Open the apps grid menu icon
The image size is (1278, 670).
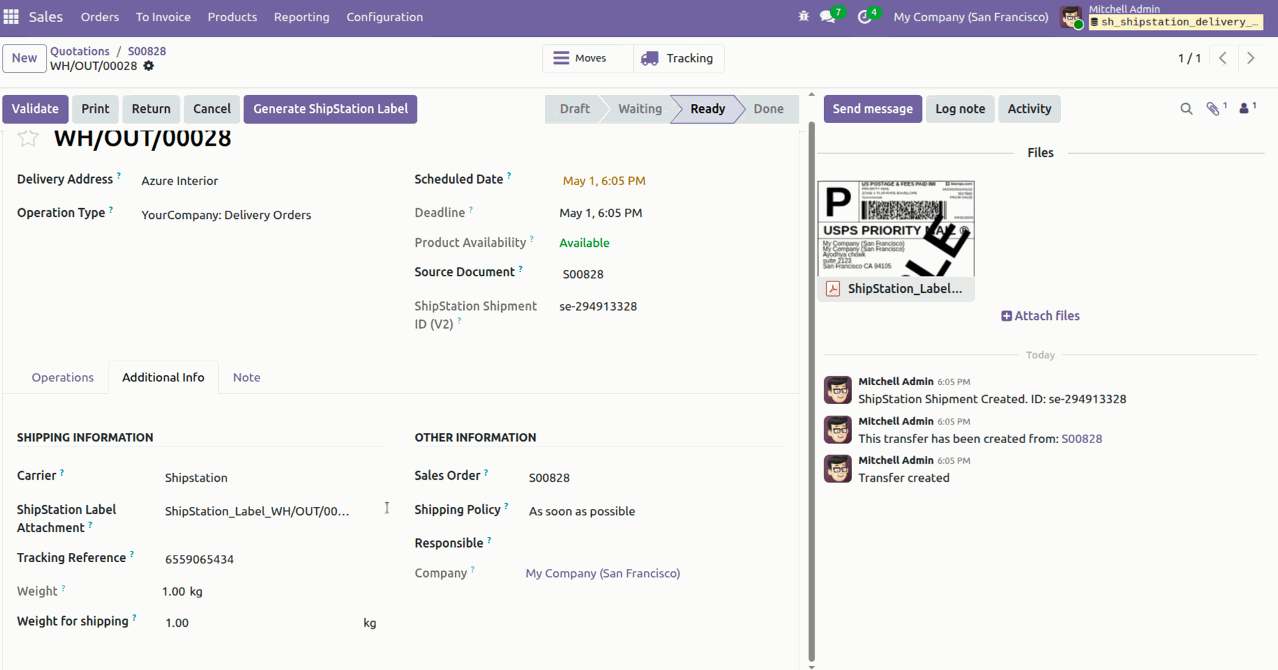[11, 17]
